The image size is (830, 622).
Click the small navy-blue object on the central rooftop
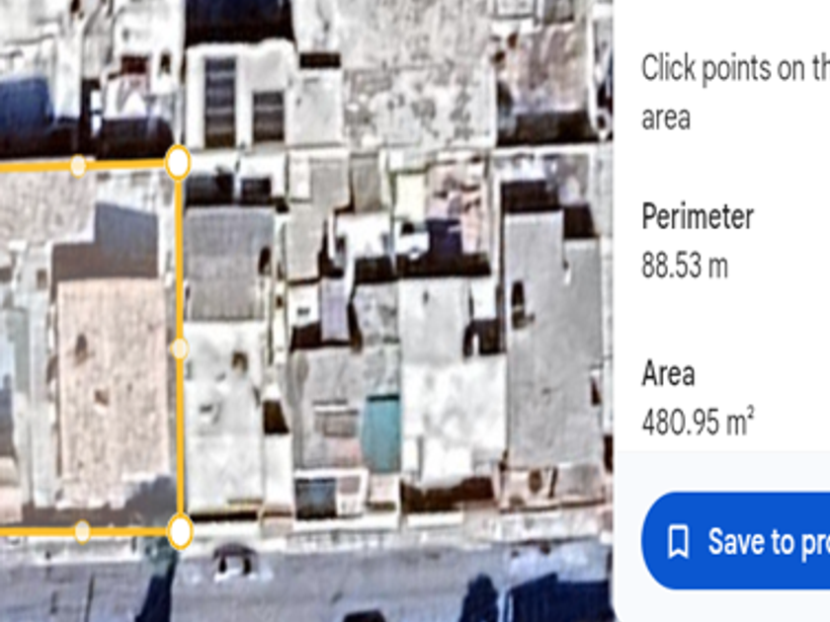click(x=444, y=237)
